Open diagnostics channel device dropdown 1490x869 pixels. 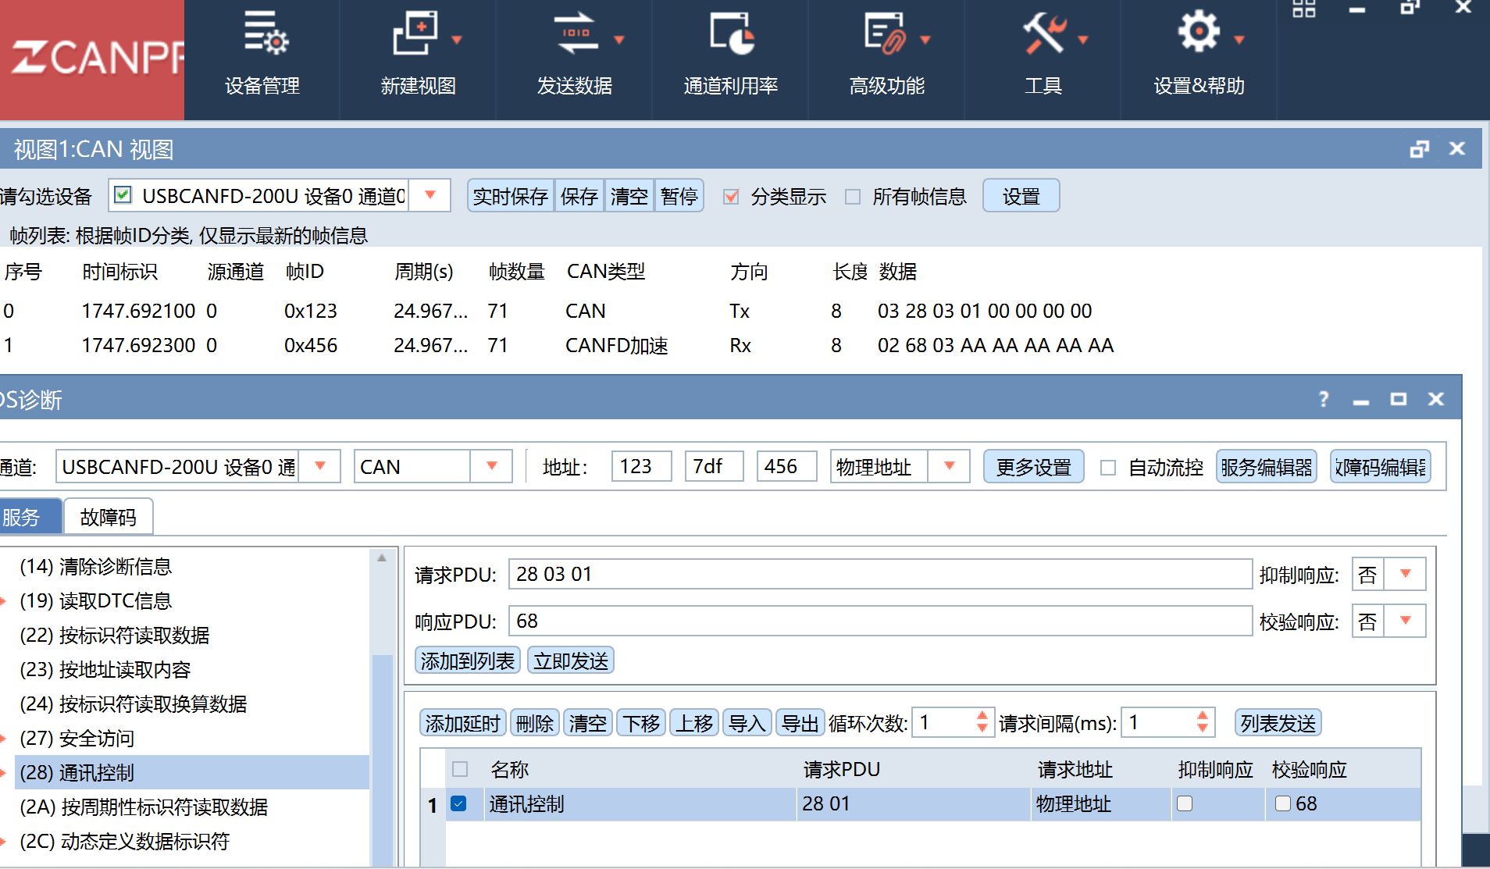tap(319, 466)
